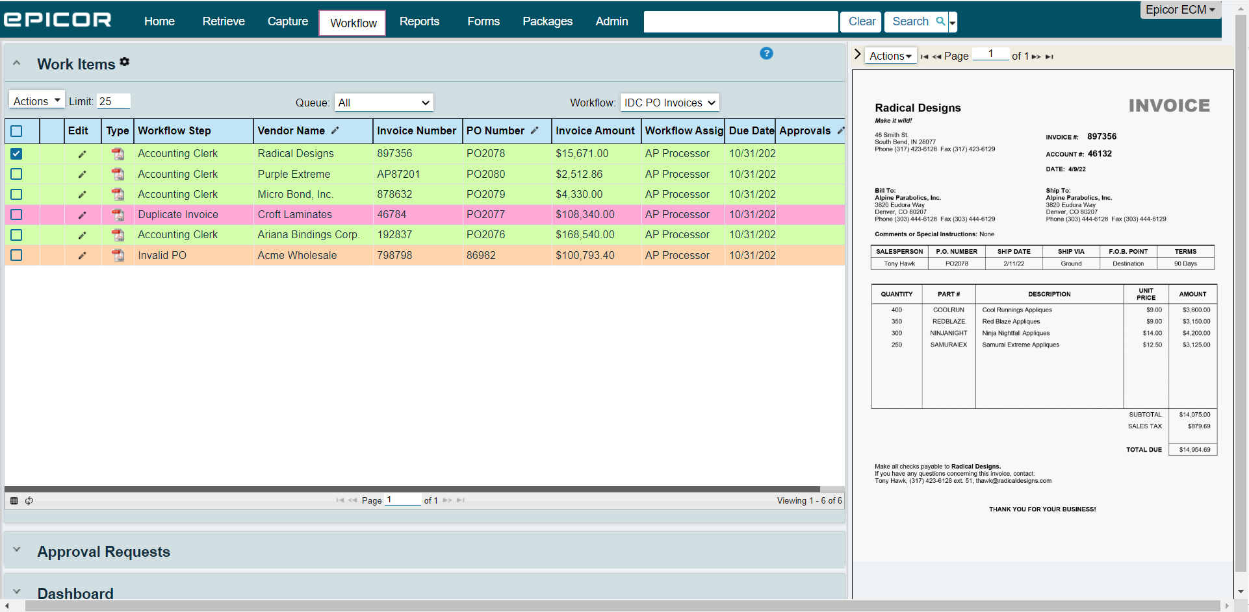Screen dimensions: 1249x612
Task: Open the Admin menu
Action: coord(611,21)
